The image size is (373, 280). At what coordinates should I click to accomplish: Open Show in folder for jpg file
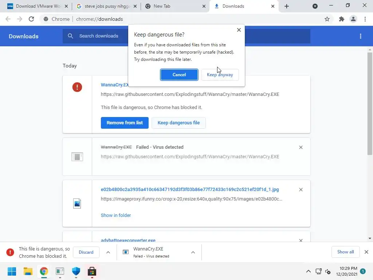(x=116, y=215)
